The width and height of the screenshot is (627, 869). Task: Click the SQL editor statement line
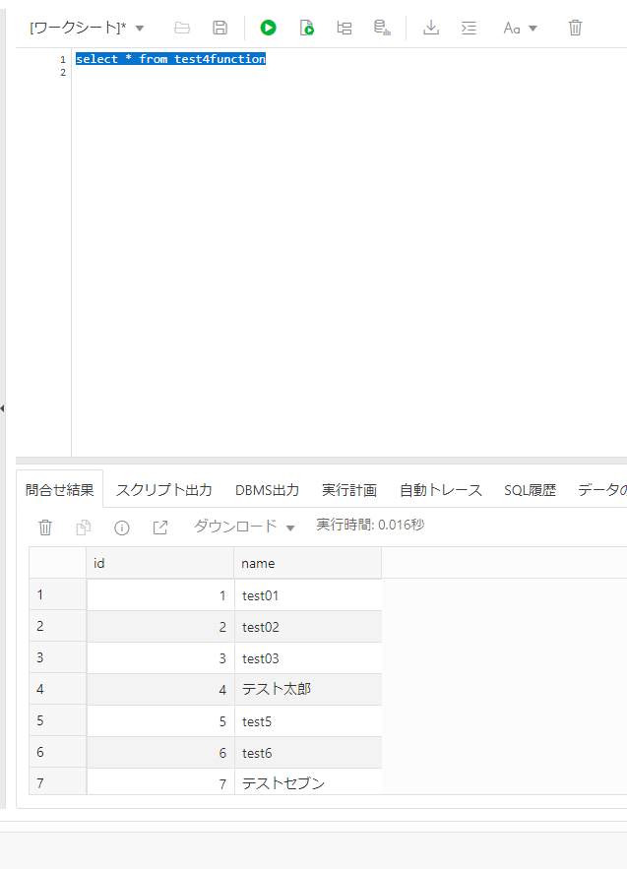pos(170,59)
